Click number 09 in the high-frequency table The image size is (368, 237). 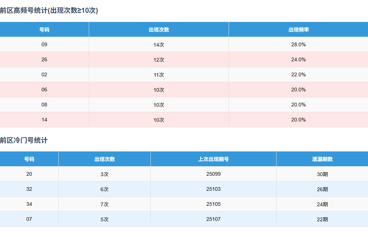coord(44,45)
